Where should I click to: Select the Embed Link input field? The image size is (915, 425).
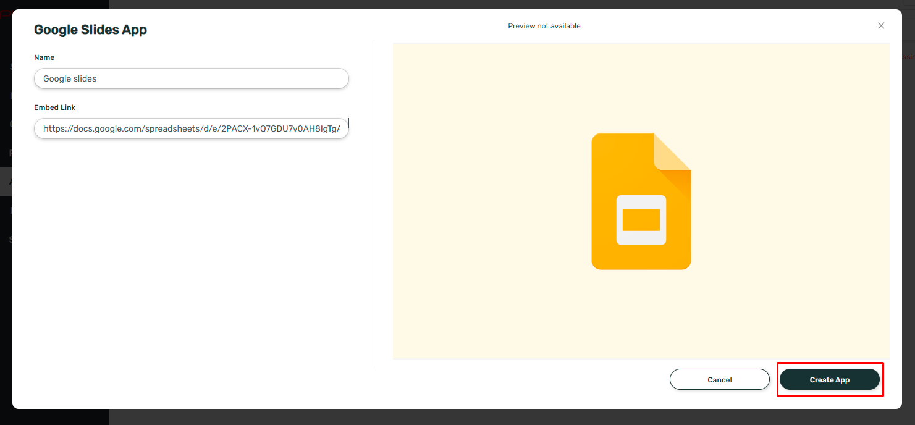pyautogui.click(x=191, y=128)
